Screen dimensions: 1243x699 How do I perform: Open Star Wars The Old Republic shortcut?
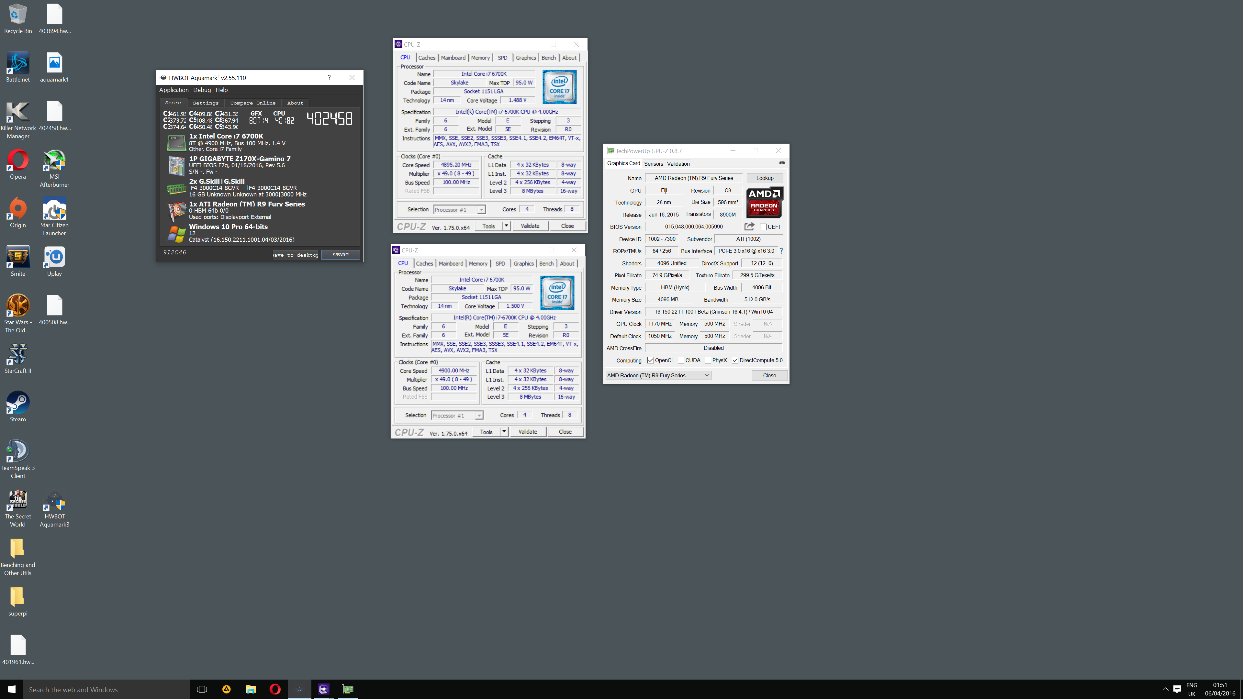[18, 314]
